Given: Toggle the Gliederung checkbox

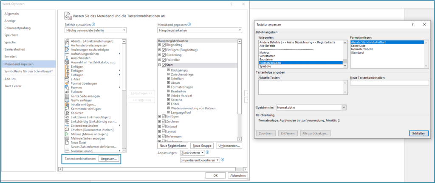Looking at the screenshot, I should 164,55.
